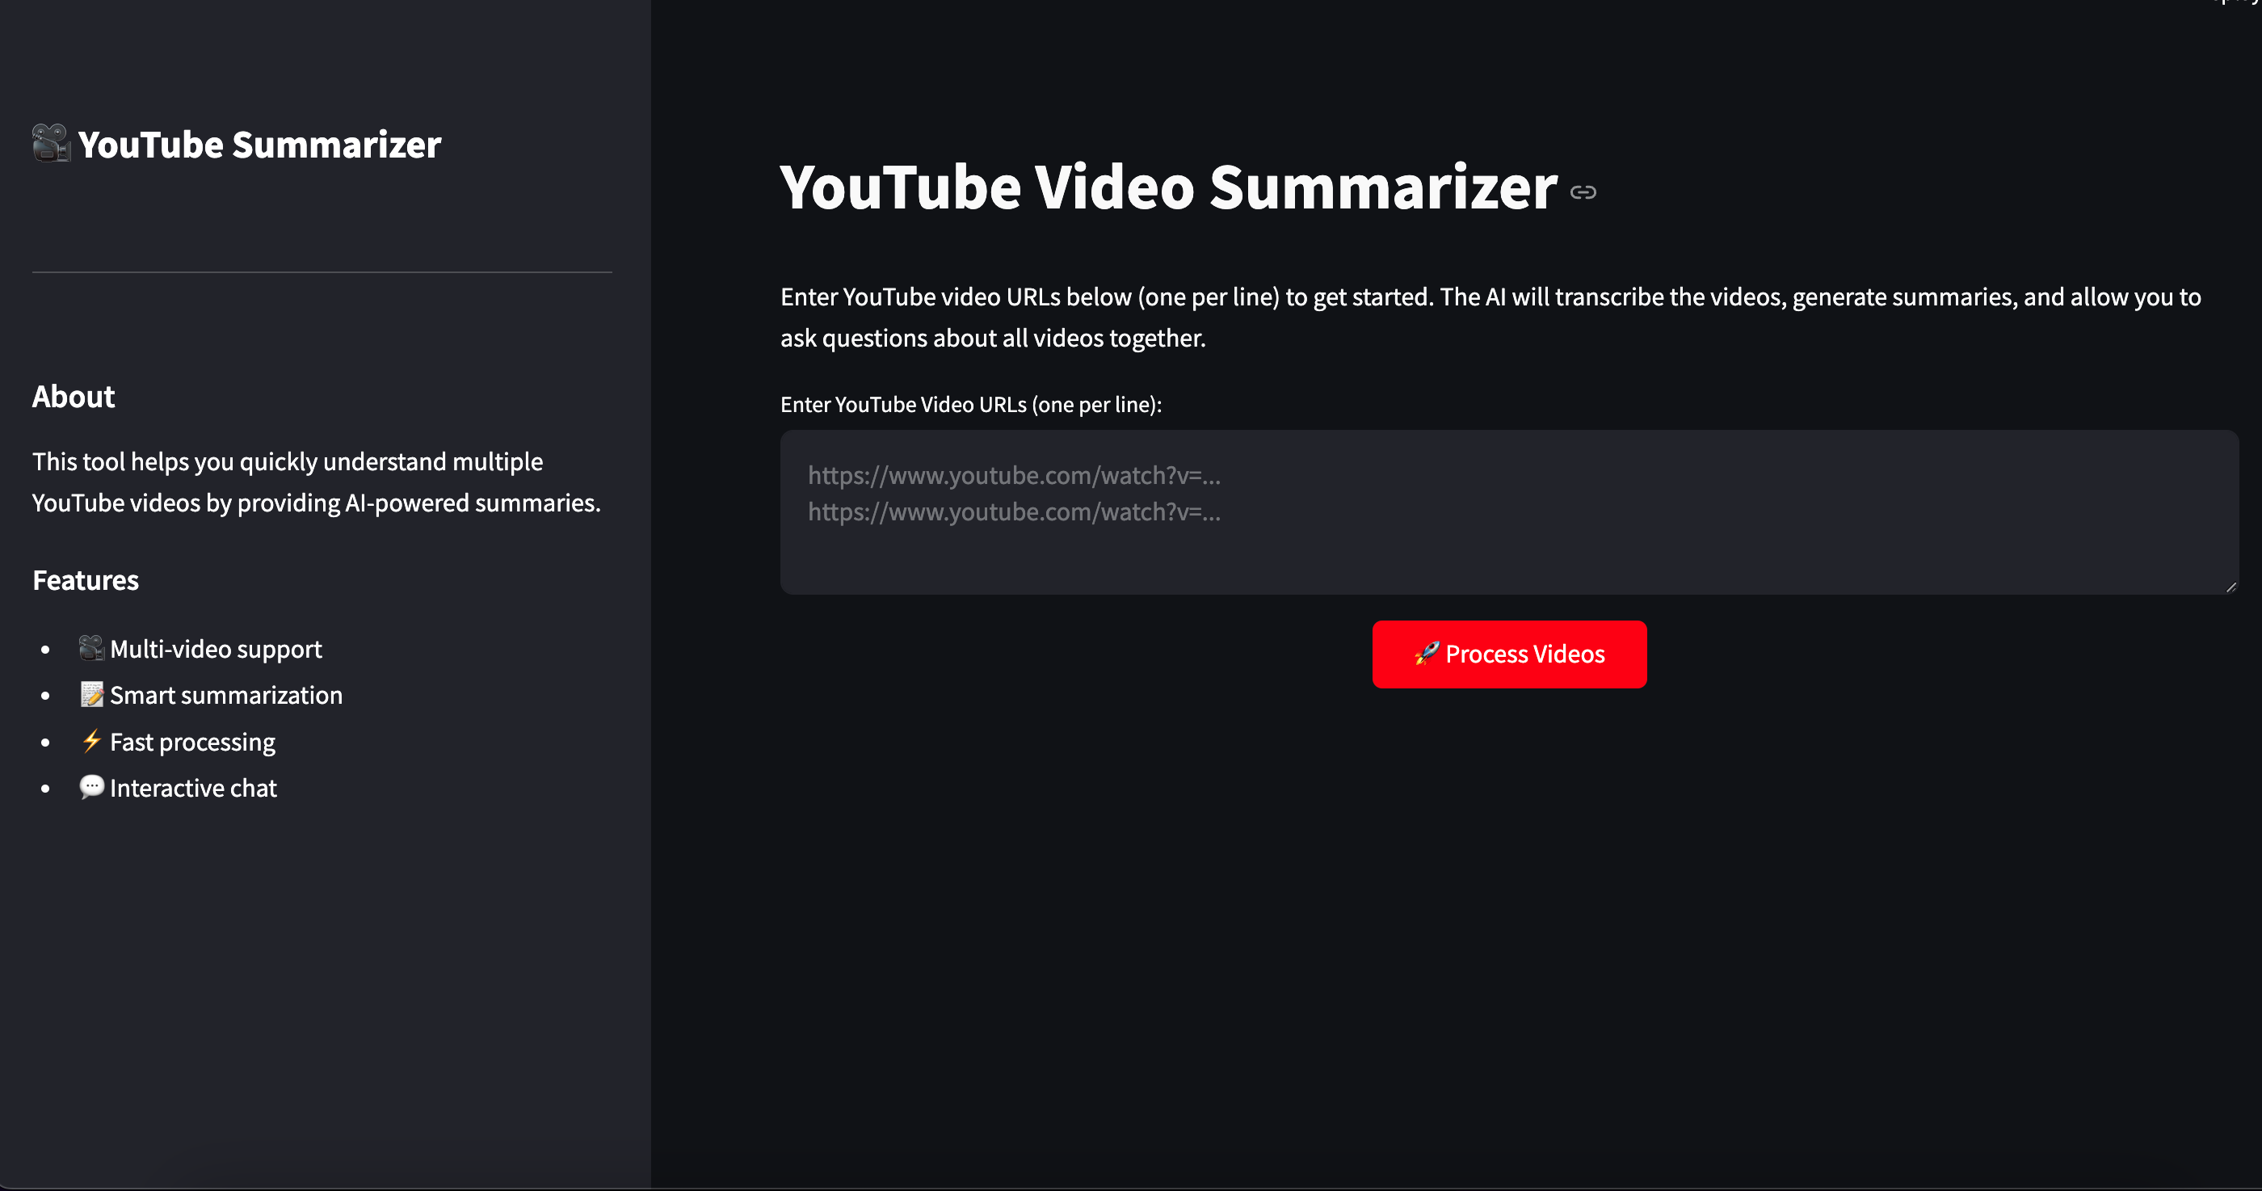Click the camera icon beside YouTube Summarizer
The width and height of the screenshot is (2262, 1191).
coord(51,143)
